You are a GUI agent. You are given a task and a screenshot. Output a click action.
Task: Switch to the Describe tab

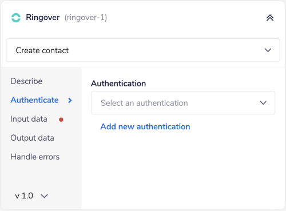pyautogui.click(x=26, y=81)
